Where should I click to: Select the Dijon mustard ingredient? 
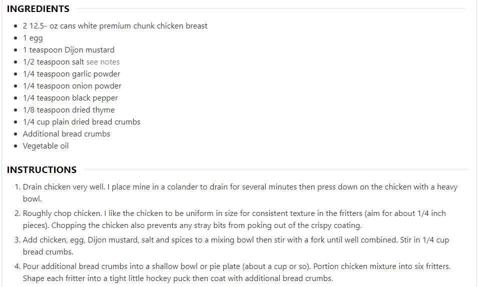[69, 50]
